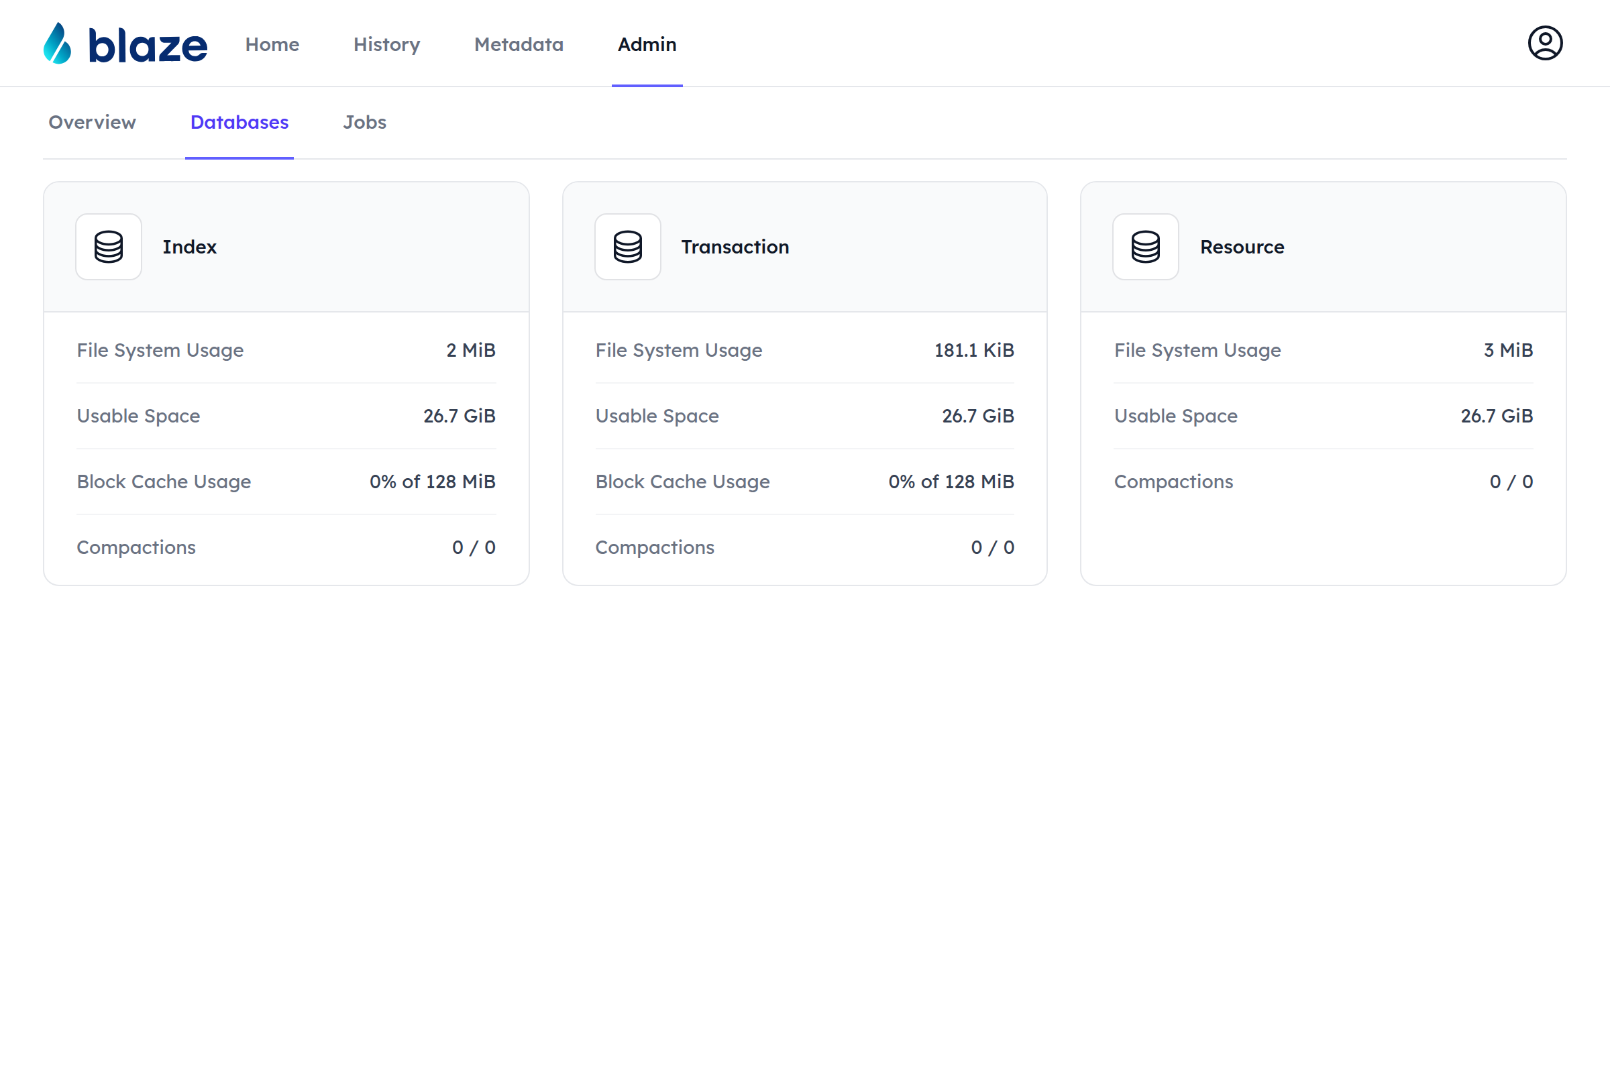Navigate to Metadata

click(519, 44)
